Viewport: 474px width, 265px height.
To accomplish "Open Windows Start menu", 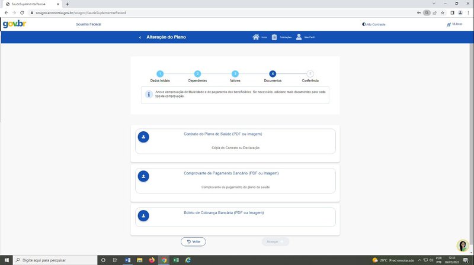I will coord(7,260).
